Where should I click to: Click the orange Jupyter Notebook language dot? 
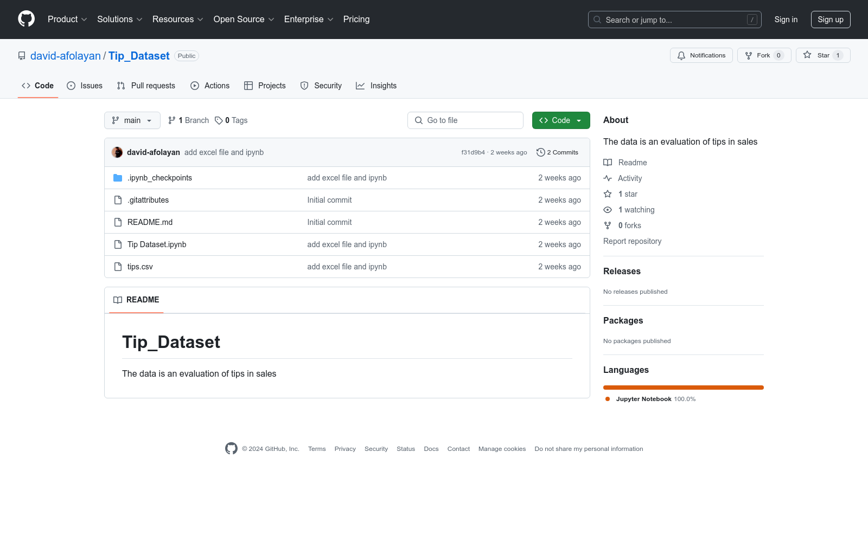click(608, 399)
